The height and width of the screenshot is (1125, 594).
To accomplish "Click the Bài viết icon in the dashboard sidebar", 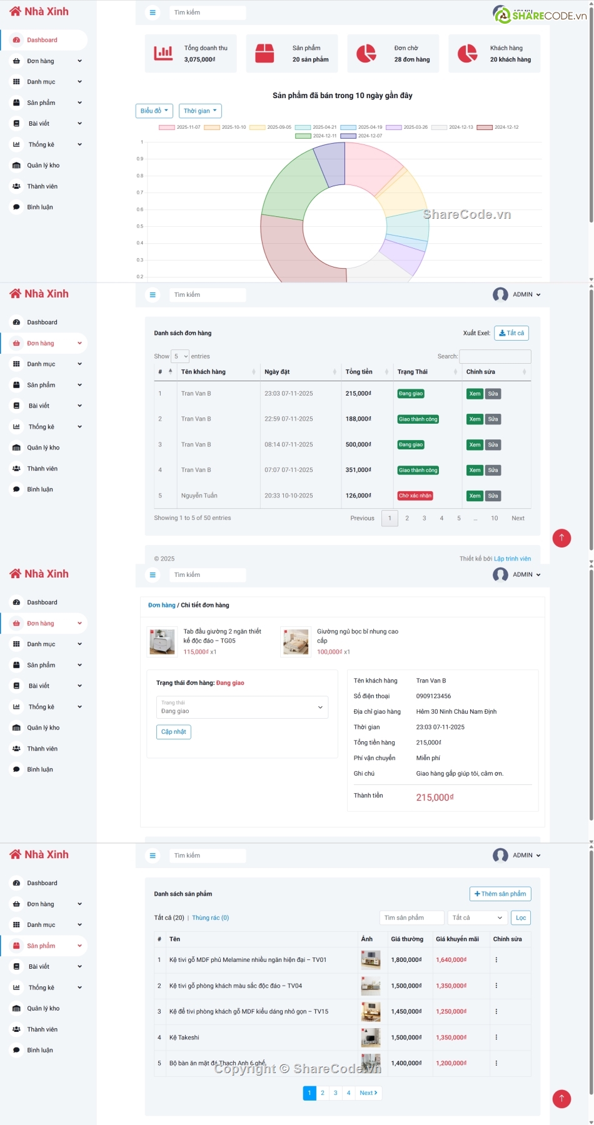I will coord(16,124).
